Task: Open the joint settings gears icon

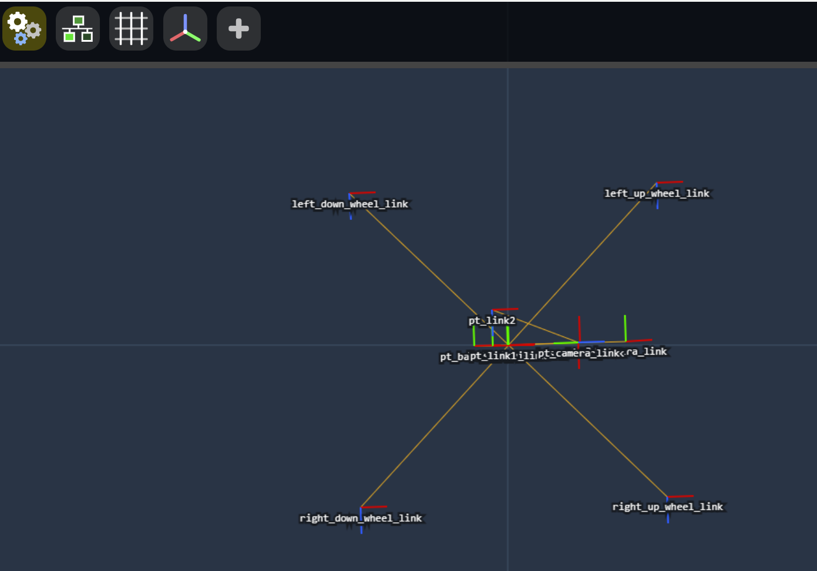Action: point(24,28)
